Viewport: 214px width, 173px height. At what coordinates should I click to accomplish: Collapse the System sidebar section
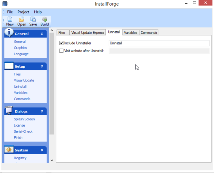coord(42,150)
